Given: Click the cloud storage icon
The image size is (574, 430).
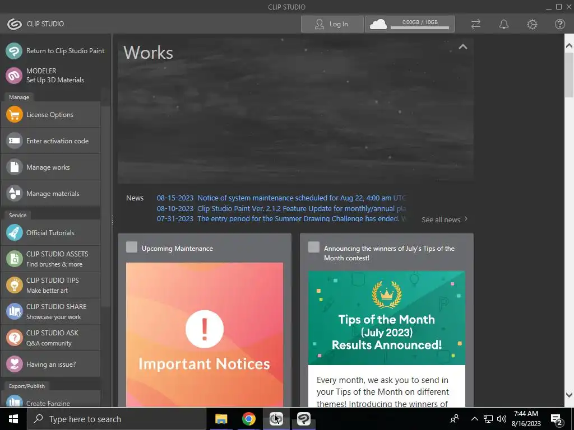Looking at the screenshot, I should [x=378, y=24].
